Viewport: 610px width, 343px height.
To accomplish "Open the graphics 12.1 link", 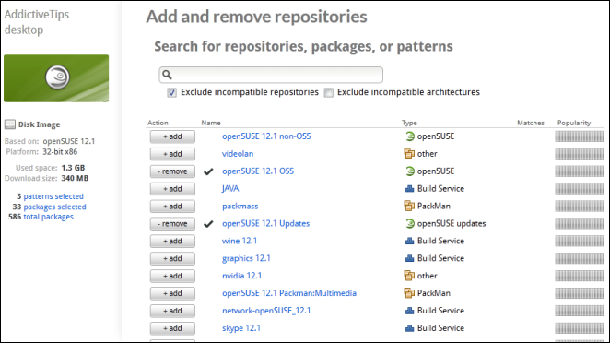I will (x=246, y=258).
